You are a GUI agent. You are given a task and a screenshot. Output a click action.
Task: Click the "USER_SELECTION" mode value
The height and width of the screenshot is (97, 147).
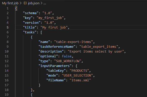click(x=78, y=76)
